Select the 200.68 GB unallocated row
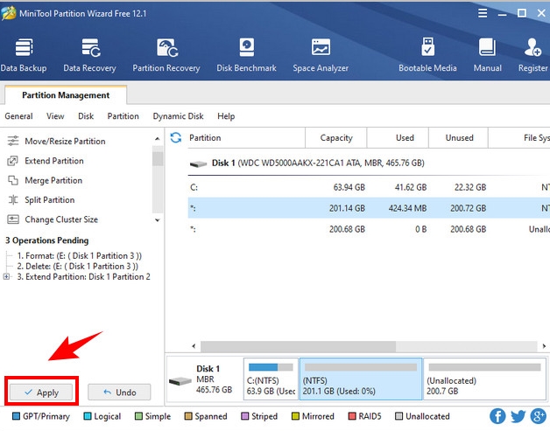The image size is (550, 431). pos(369,229)
